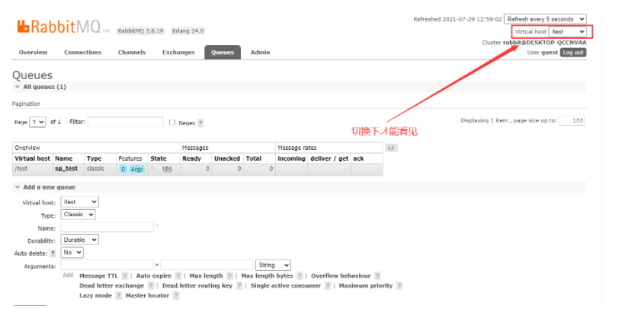Screen dimensions: 622x309
Task: Sort by Unacked column header
Action: (227, 158)
